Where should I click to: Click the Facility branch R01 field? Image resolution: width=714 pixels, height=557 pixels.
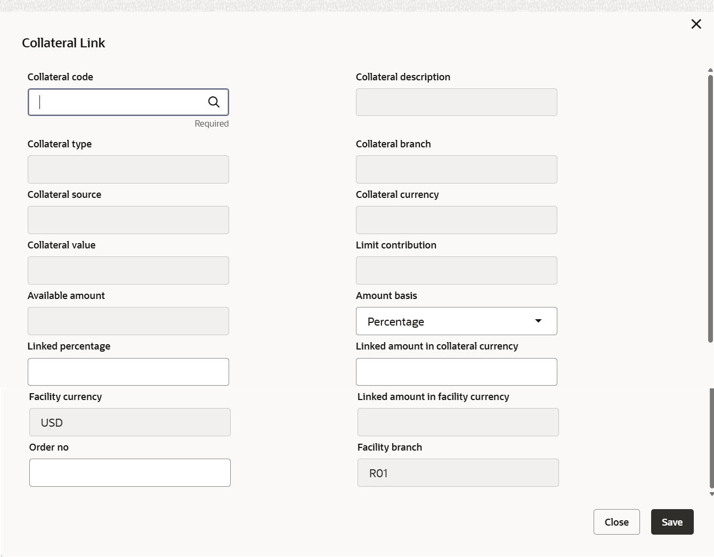point(458,473)
